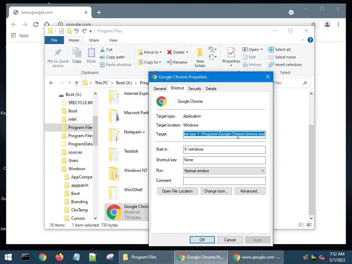This screenshot has height=264, width=352.
Task: Click the Paste clipboard icon in ribbon
Action: 91,52
